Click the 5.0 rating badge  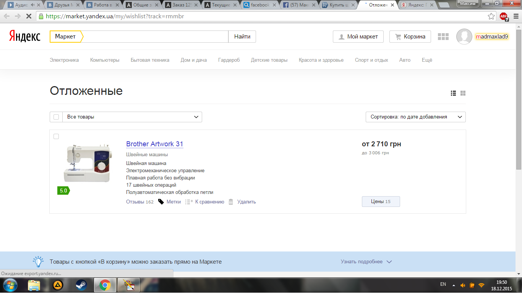(x=63, y=191)
